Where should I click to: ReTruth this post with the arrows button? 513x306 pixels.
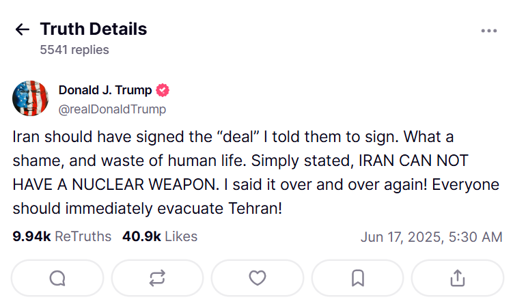(157, 278)
